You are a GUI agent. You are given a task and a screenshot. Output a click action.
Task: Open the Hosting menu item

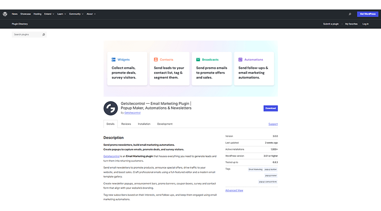click(38, 14)
